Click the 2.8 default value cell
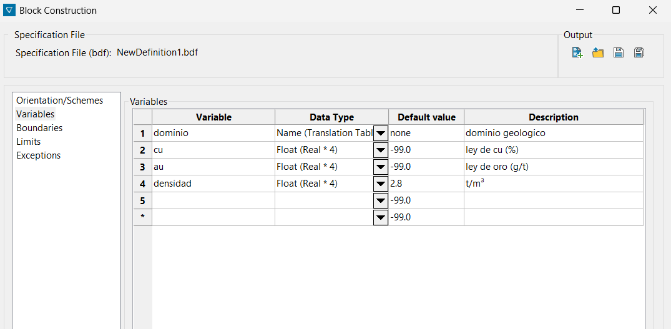 (426, 184)
